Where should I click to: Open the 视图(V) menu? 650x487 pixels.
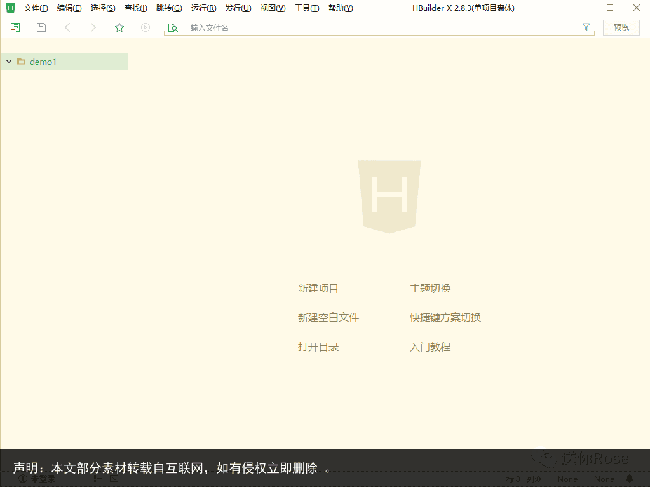(x=273, y=8)
